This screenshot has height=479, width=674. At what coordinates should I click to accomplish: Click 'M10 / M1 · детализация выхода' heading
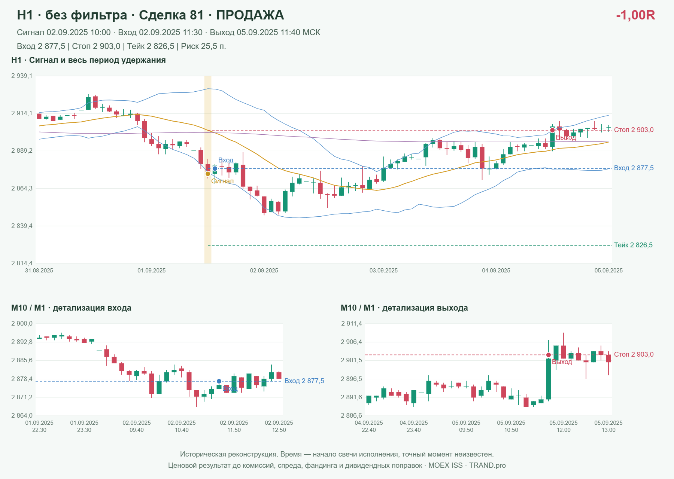coord(404,308)
